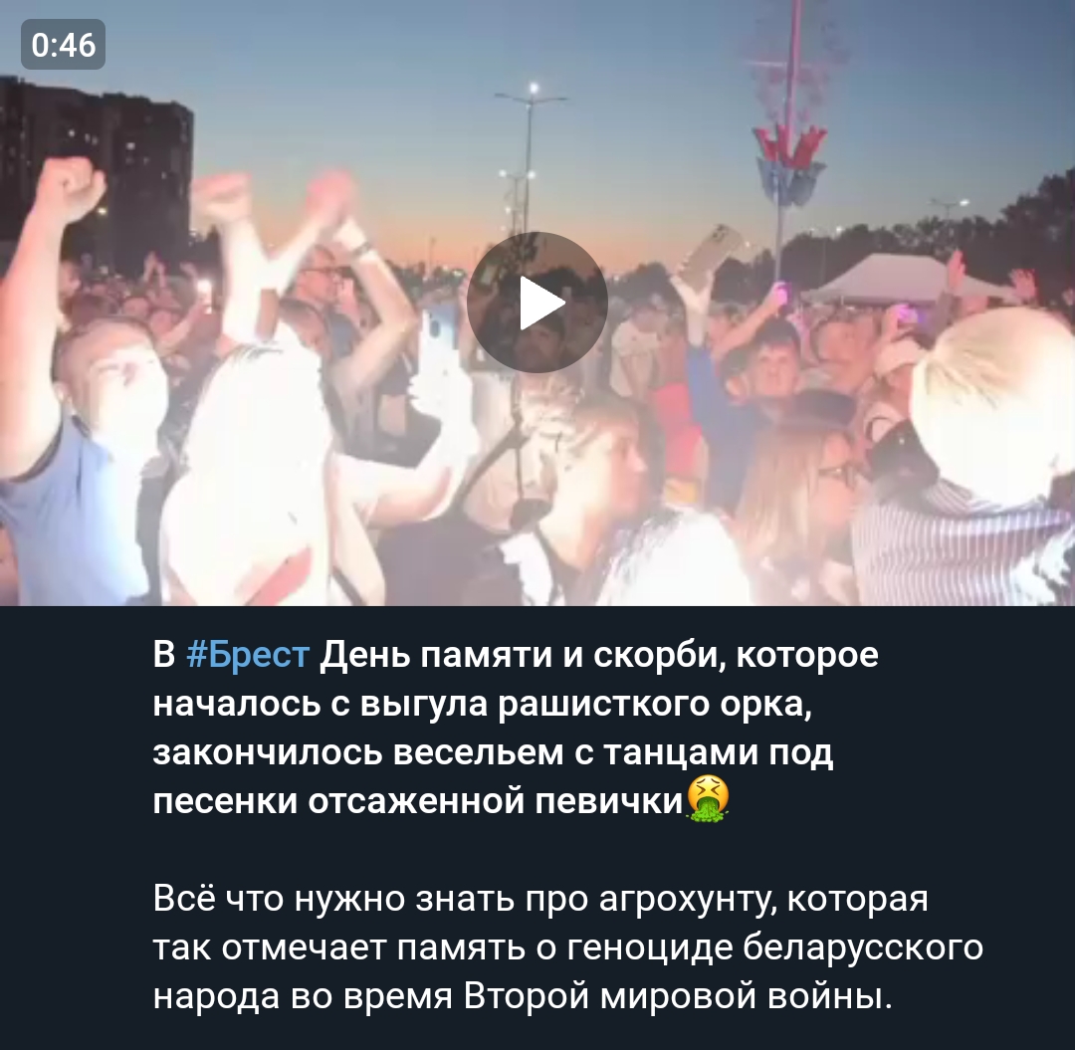The height and width of the screenshot is (1050, 1075).
Task: Click the white tent in the video frame
Action: pos(893,279)
